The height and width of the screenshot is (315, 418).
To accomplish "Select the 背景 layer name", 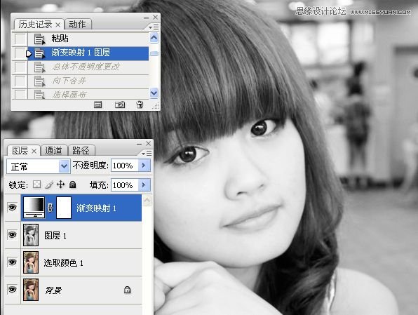I will coord(53,290).
